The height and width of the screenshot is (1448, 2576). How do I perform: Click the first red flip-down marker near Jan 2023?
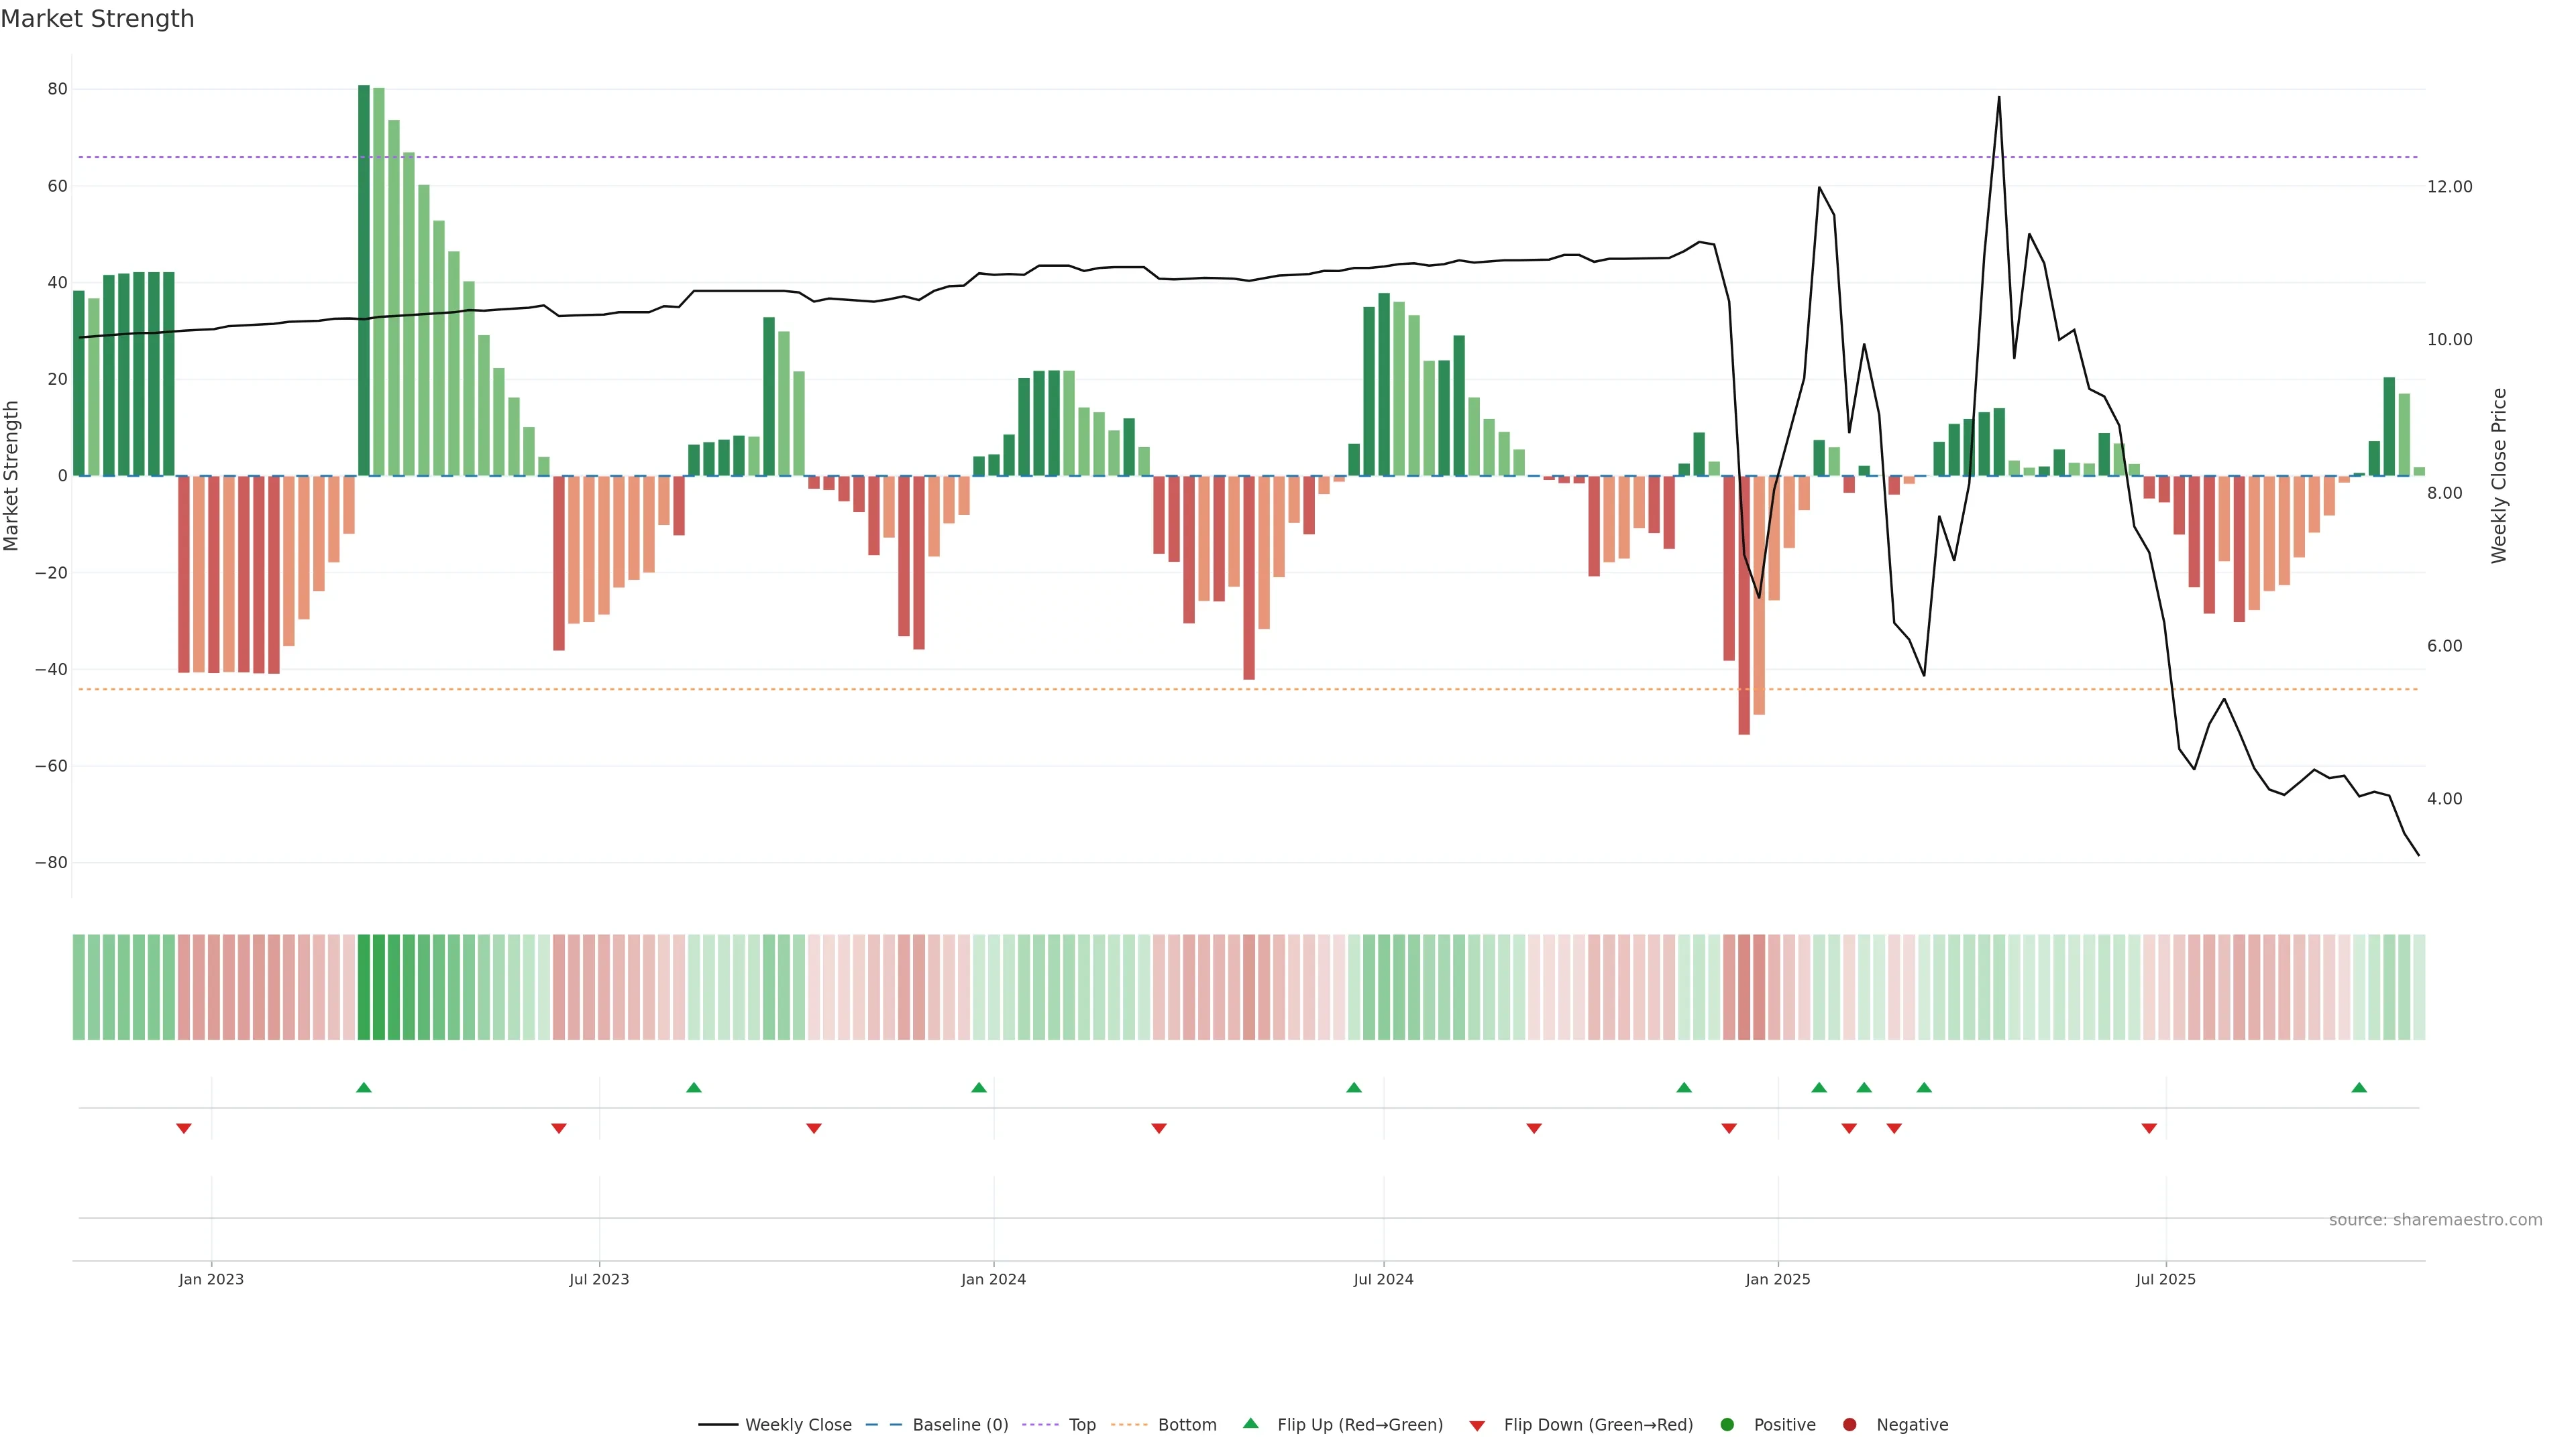184,1128
